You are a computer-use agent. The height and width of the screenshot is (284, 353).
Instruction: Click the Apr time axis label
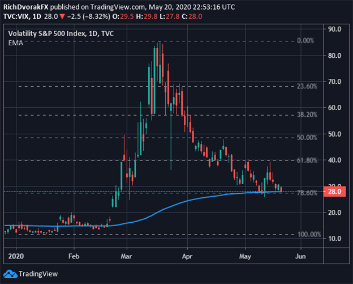(187, 256)
